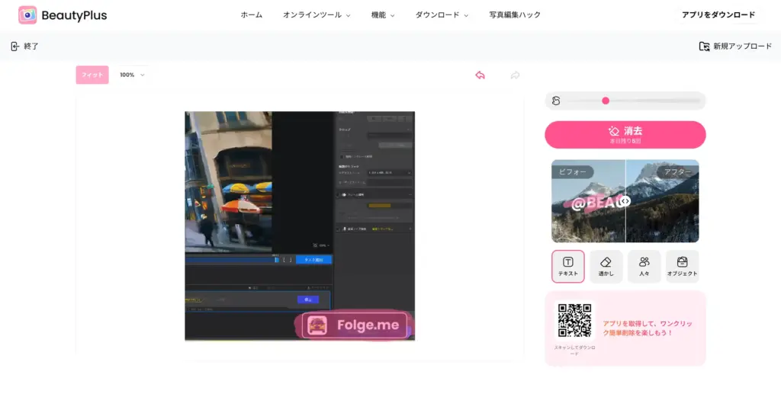Expand the オンラインツール menu
The height and width of the screenshot is (397, 781).
click(317, 15)
